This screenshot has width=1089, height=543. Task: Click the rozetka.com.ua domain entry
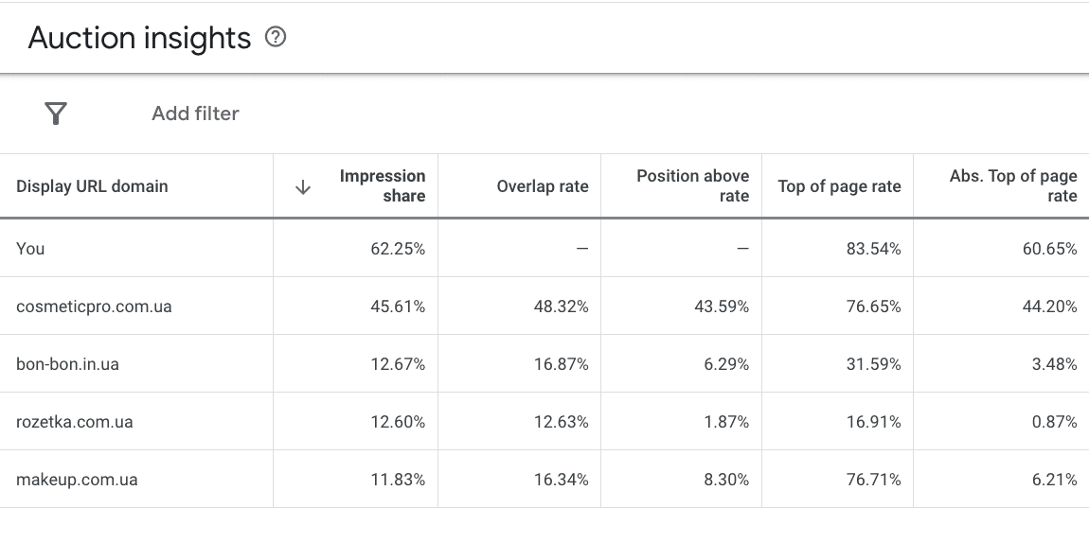(74, 422)
